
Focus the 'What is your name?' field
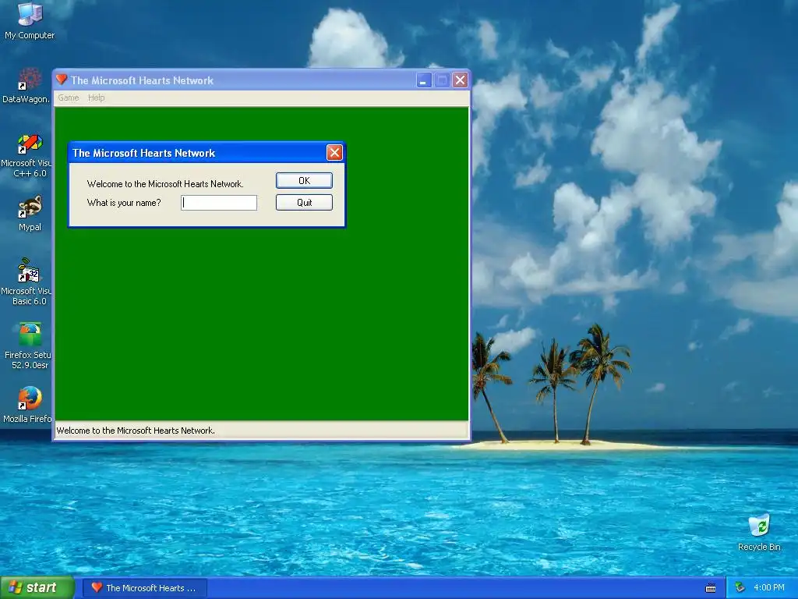pyautogui.click(x=219, y=203)
